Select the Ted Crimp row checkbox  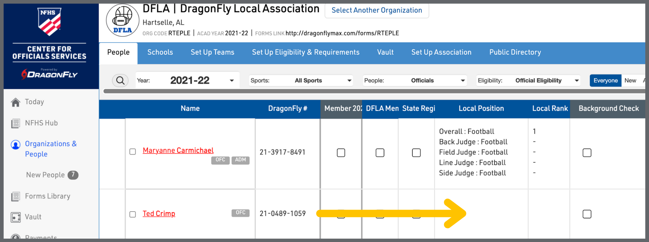[x=133, y=214]
